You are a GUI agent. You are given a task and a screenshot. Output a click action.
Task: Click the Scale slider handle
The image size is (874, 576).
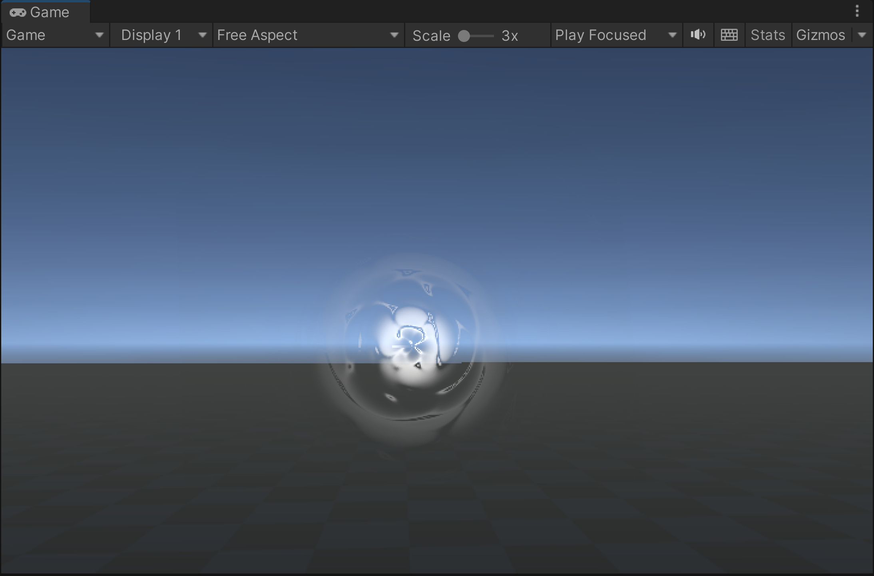click(x=464, y=36)
